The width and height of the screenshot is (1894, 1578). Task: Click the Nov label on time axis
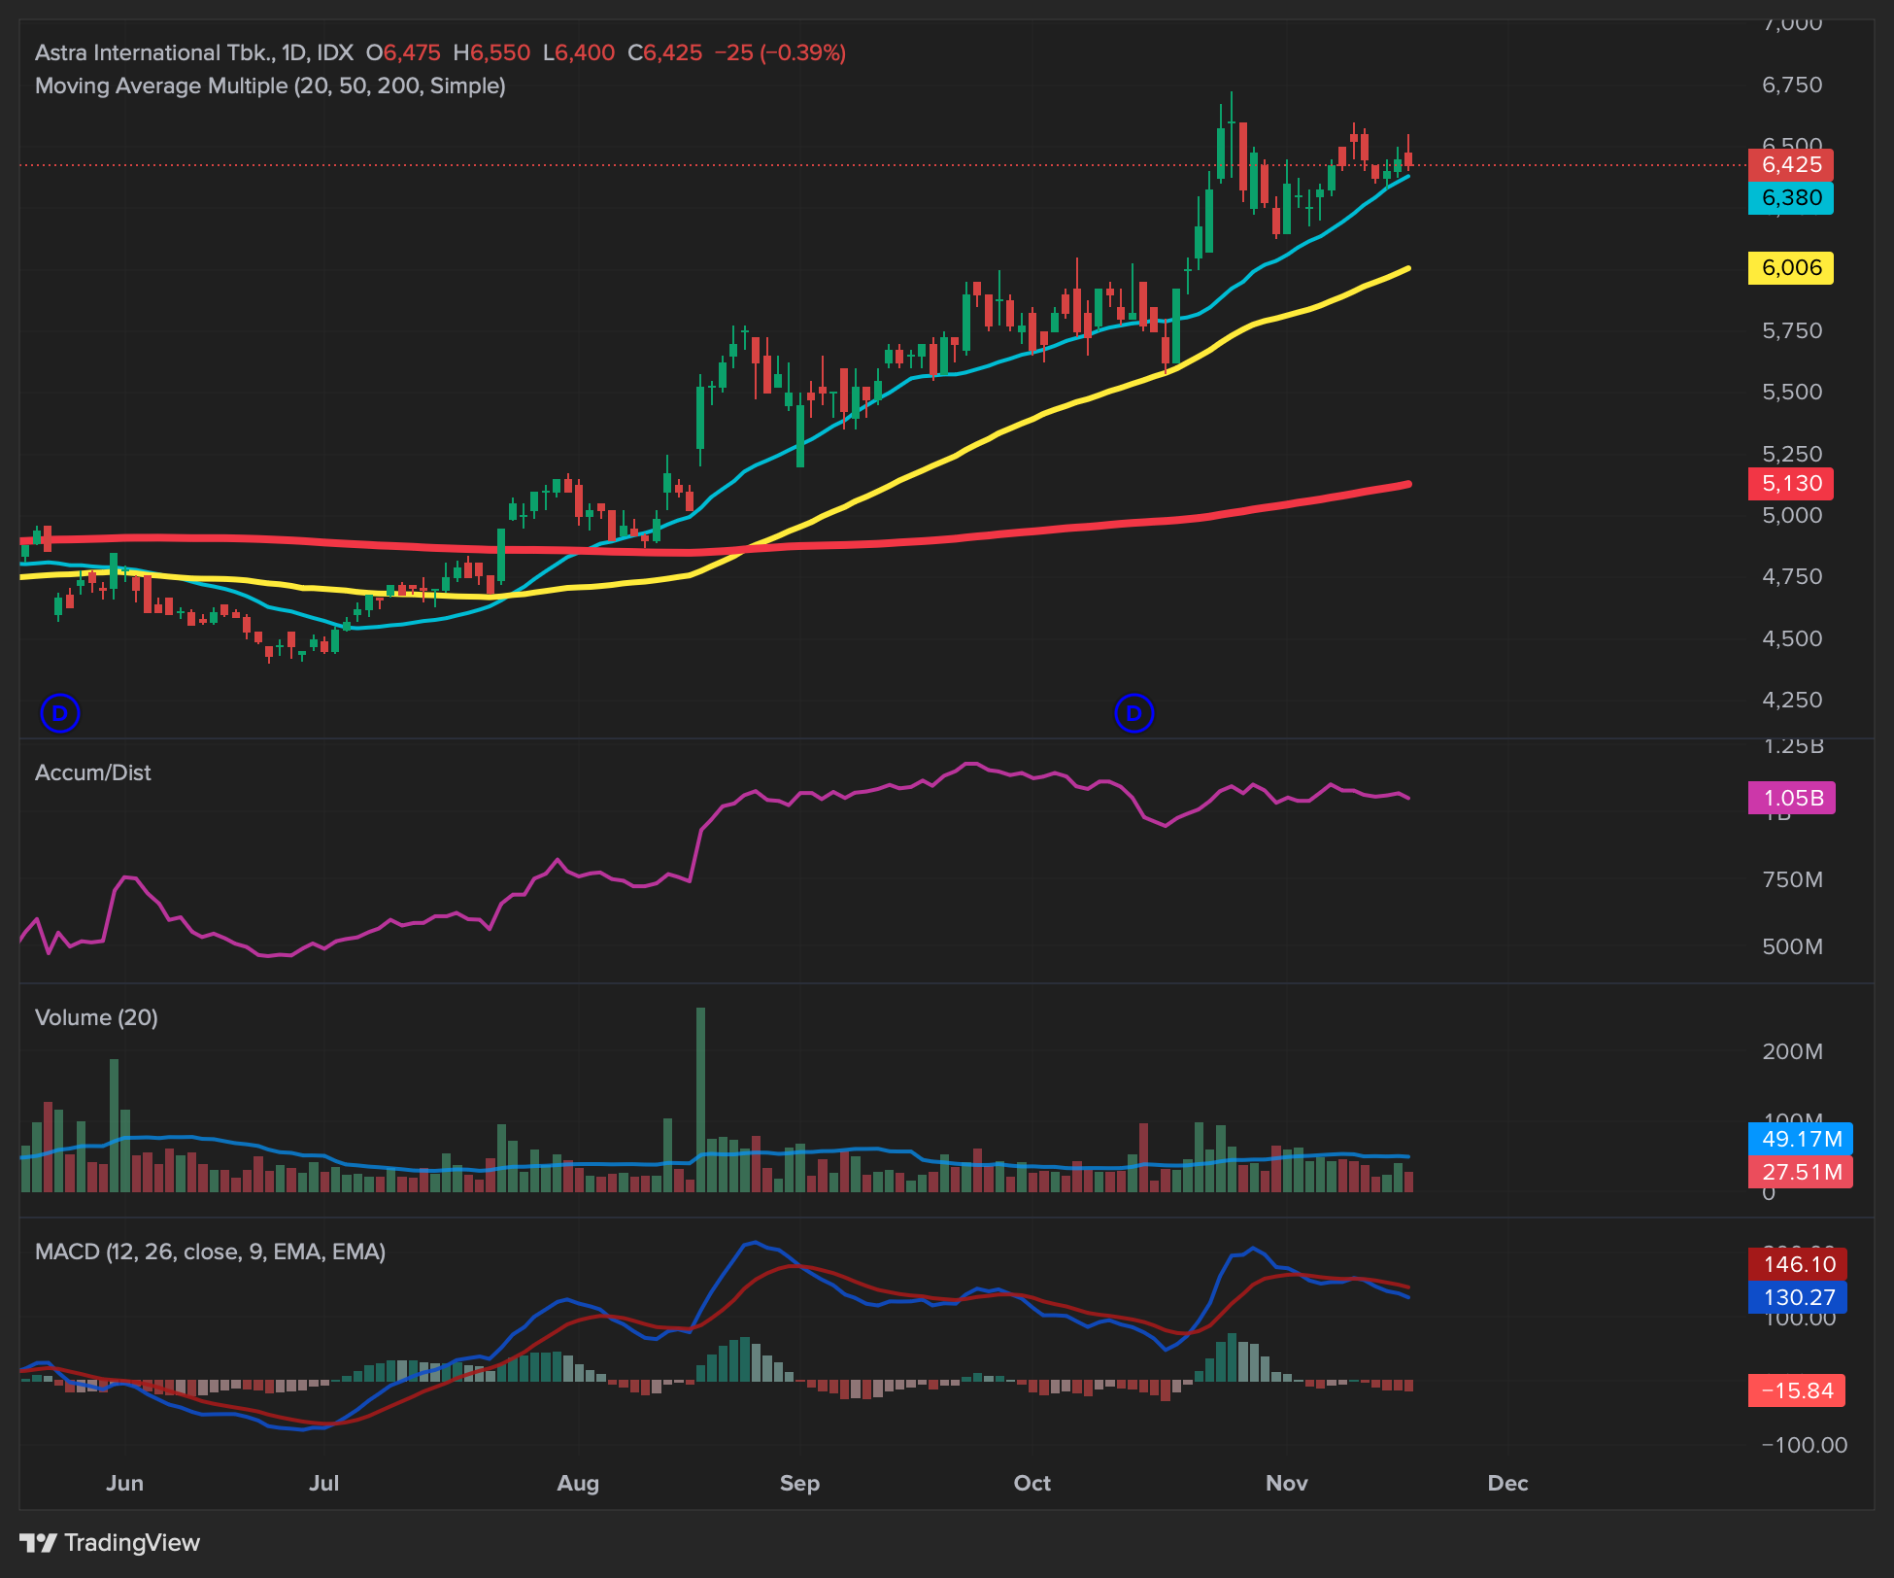pos(1286,1483)
